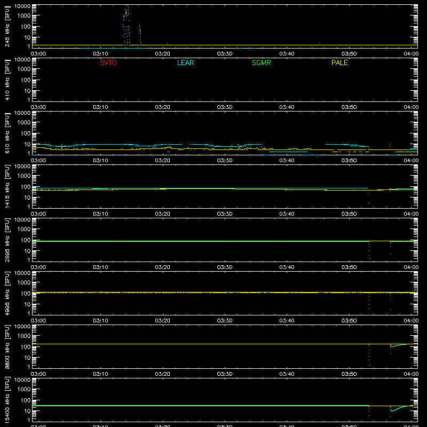Select the 245 MHz [SFU] axis title
The width and height of the screenshot is (427, 427).
point(7,26)
